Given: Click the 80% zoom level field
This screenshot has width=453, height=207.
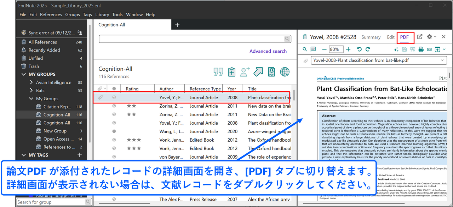Looking at the screenshot, I should [336, 49].
